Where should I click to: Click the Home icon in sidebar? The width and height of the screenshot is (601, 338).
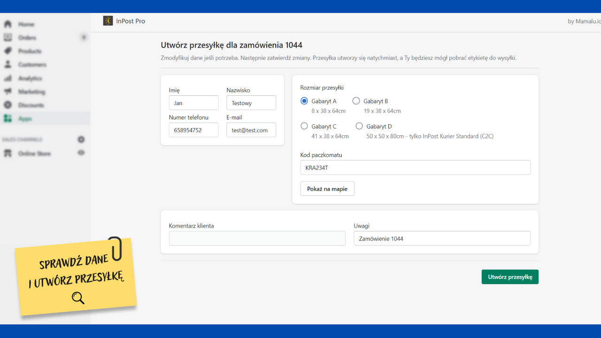[8, 24]
